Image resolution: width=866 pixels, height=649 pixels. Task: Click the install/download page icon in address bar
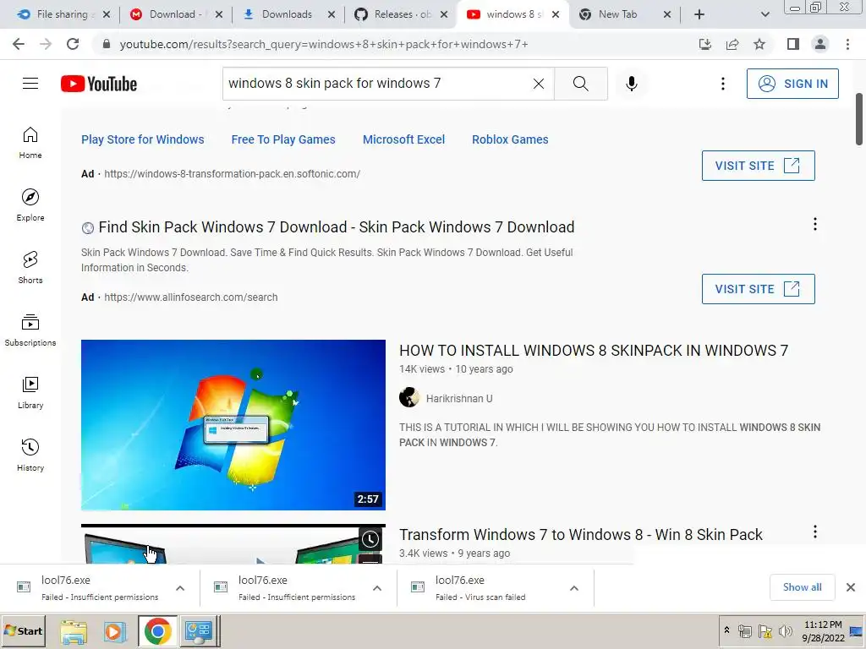[705, 44]
